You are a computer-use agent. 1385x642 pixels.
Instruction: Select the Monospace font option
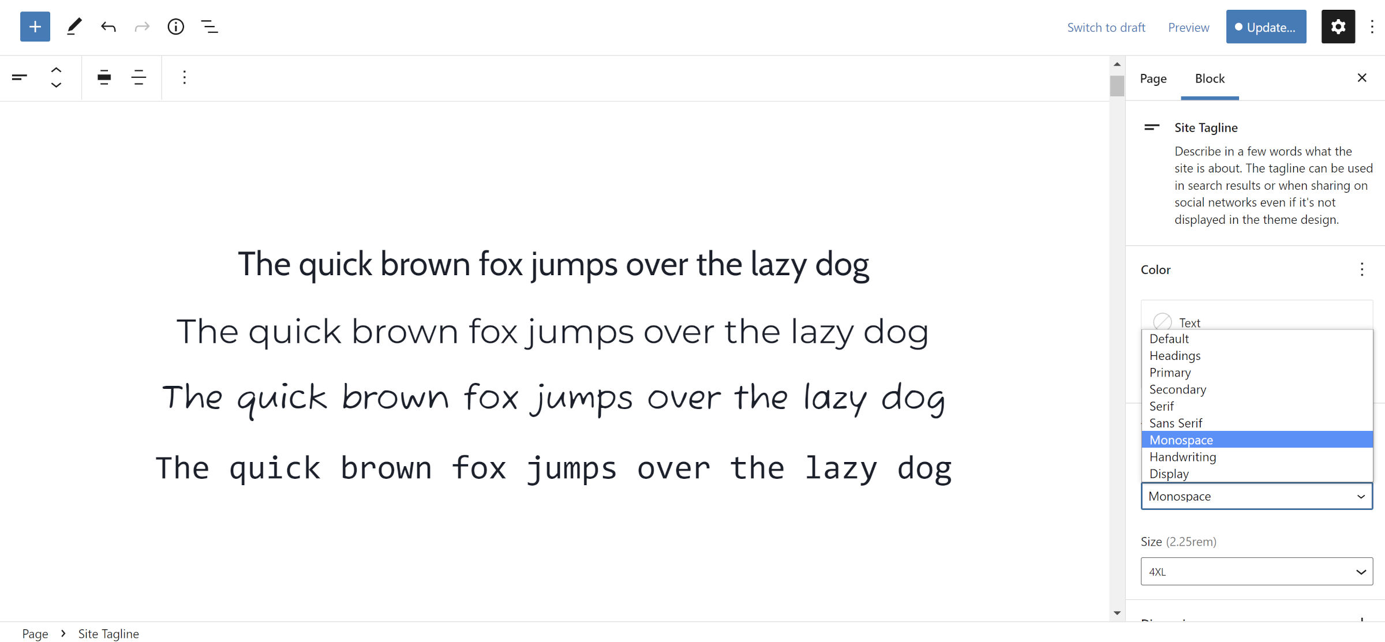[x=1182, y=439]
